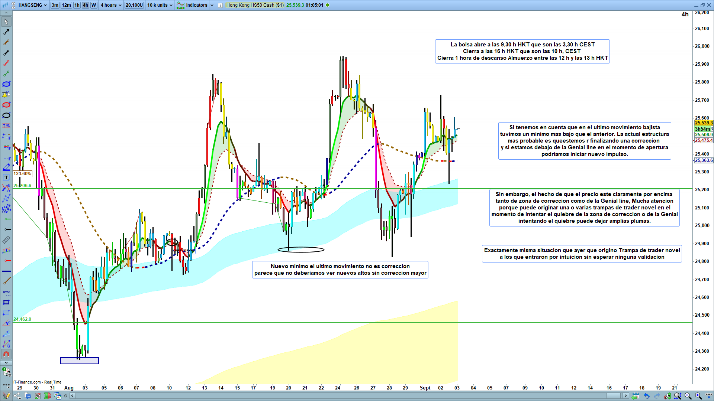Select the blue ellipse drawing tool
Screen dimensions: 714x401
click(x=6, y=84)
